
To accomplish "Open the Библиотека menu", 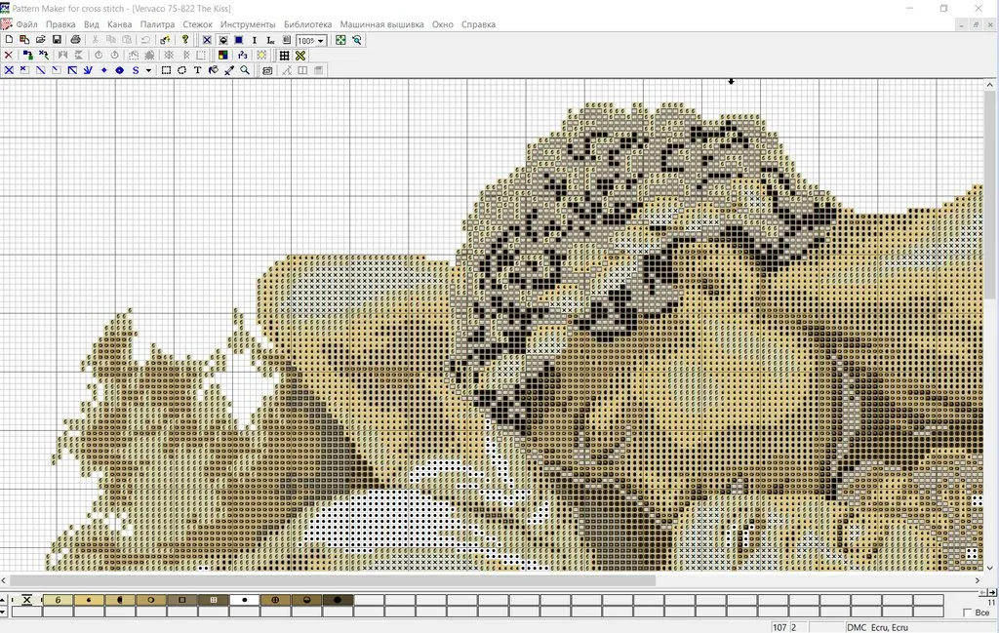I will pos(307,24).
